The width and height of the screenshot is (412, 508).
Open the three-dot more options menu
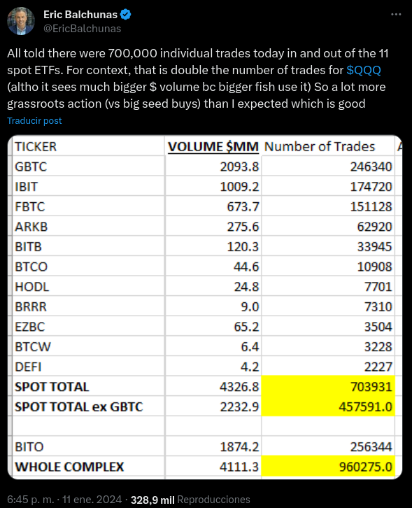pos(396,15)
